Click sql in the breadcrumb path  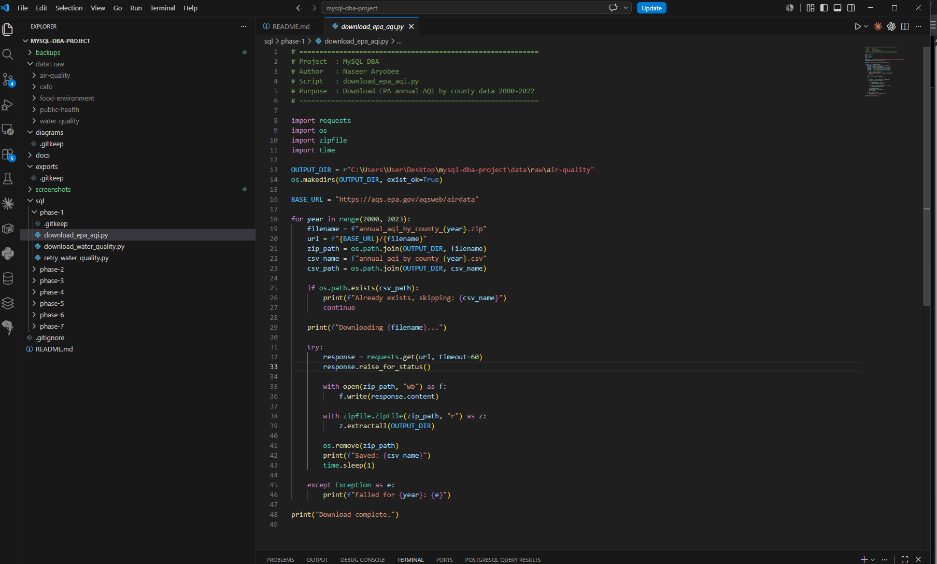coord(268,41)
